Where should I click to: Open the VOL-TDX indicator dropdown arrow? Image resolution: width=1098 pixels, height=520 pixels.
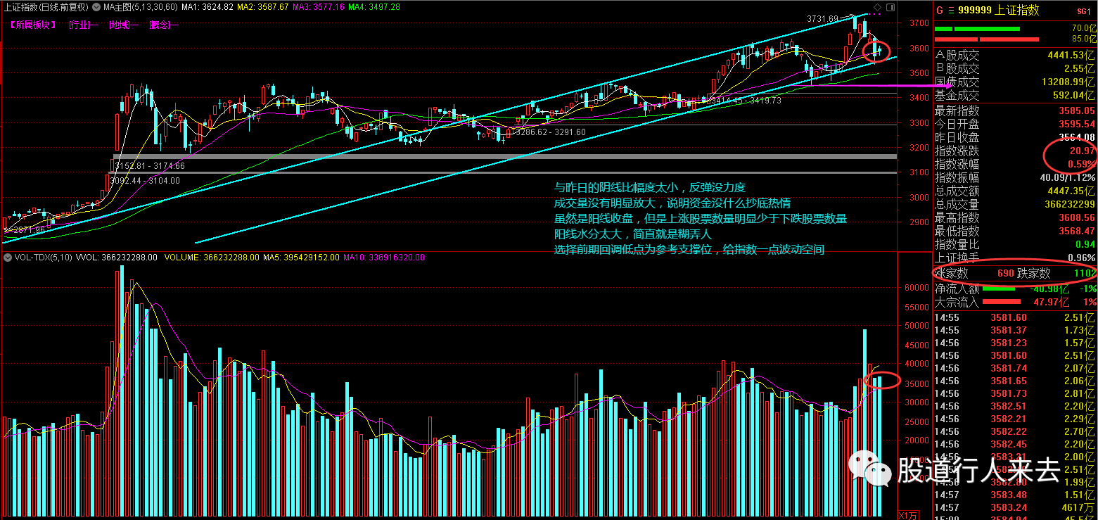[7, 258]
